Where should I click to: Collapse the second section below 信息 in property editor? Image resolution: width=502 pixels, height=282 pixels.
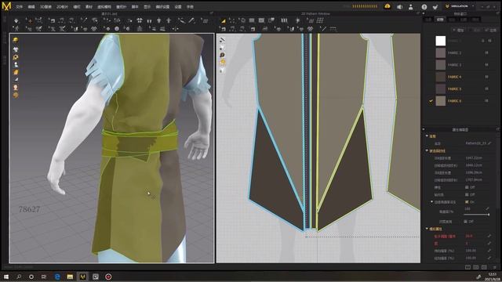(x=427, y=150)
